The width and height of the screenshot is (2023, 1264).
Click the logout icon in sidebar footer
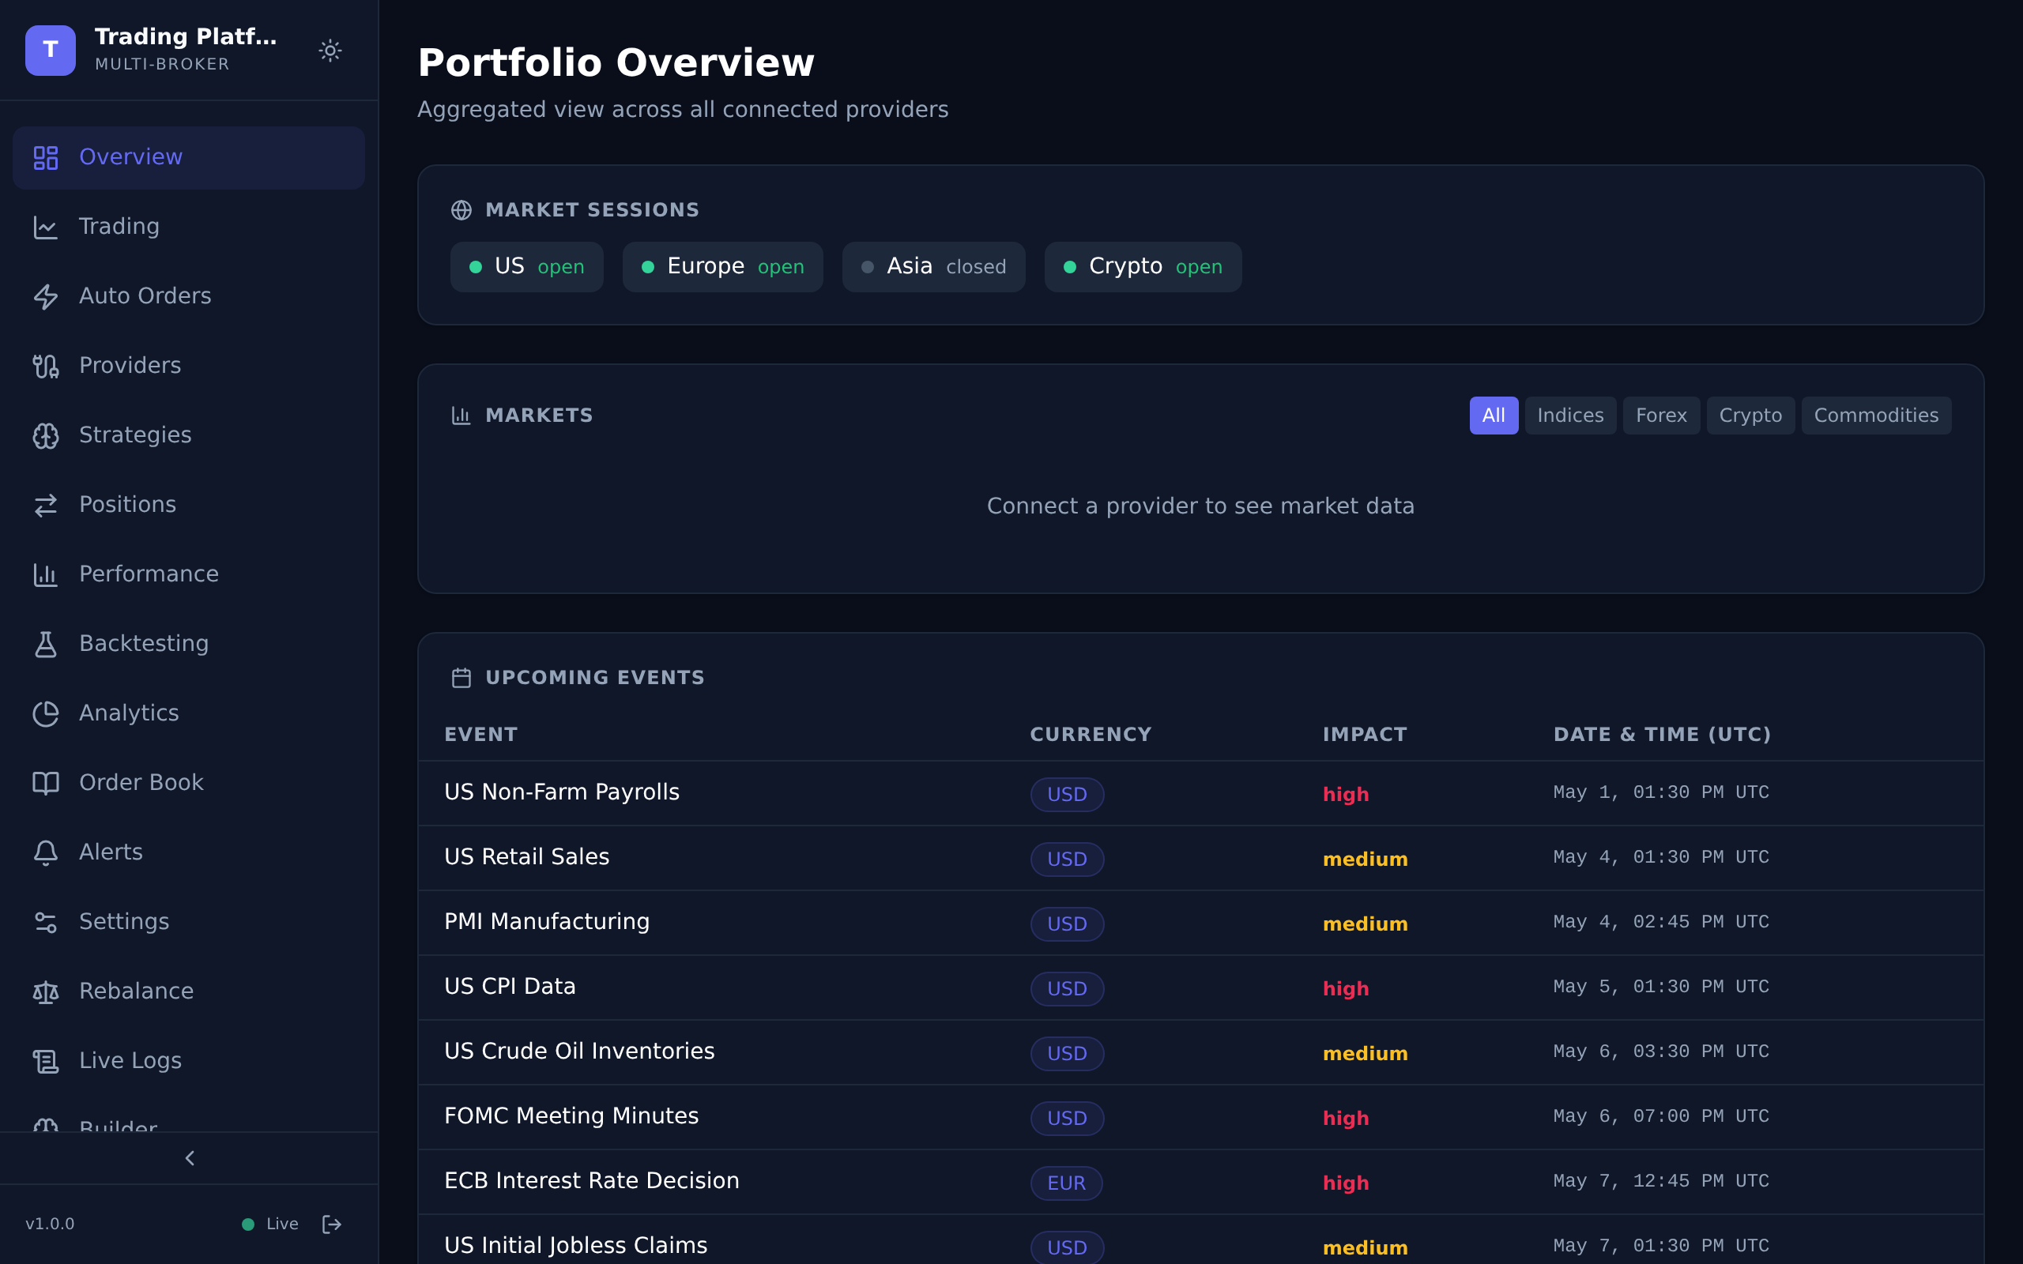click(332, 1224)
